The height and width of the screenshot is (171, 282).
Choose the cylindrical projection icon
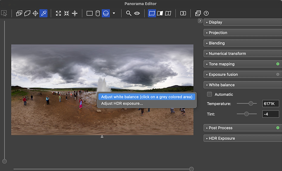coord(97,13)
